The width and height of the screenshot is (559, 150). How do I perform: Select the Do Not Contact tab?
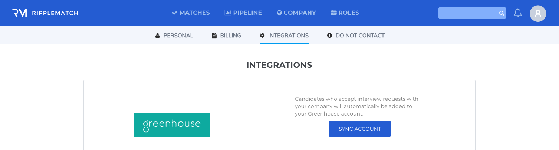pos(356,36)
